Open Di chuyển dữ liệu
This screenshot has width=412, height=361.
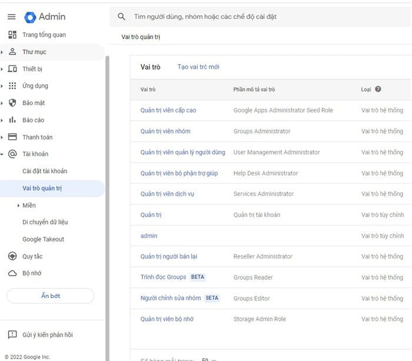45,222
